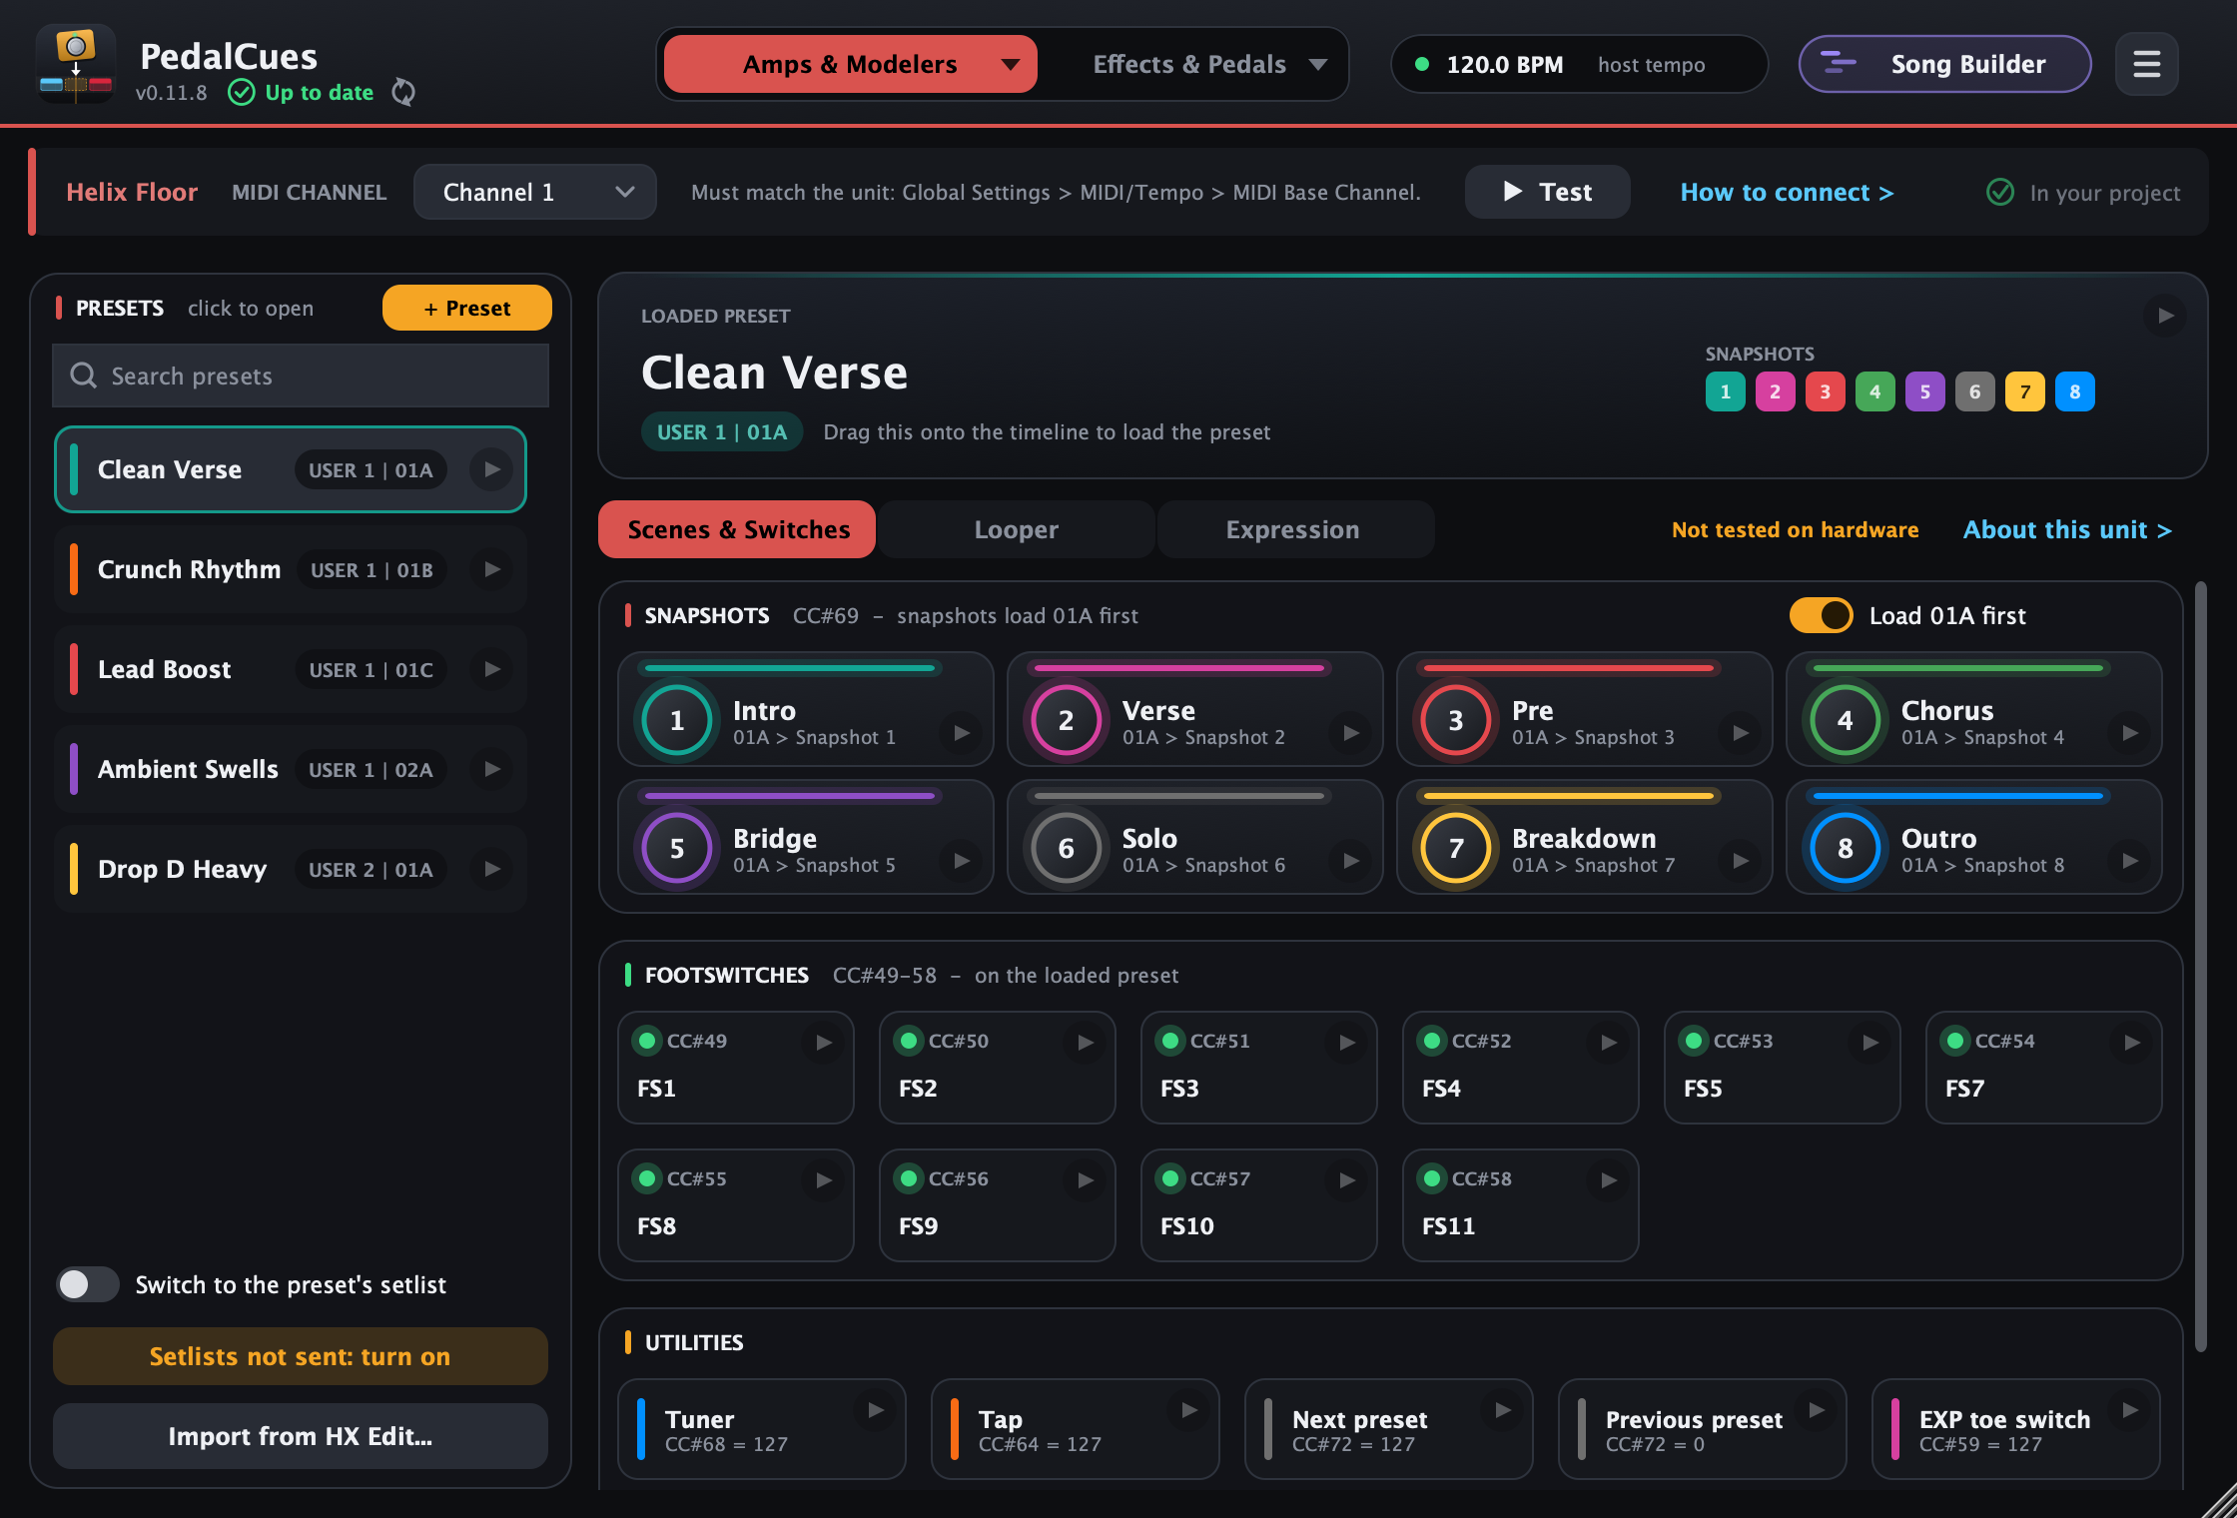Play the Ambient Swells preset
Viewport: 2237px width, 1518px height.
[491, 769]
